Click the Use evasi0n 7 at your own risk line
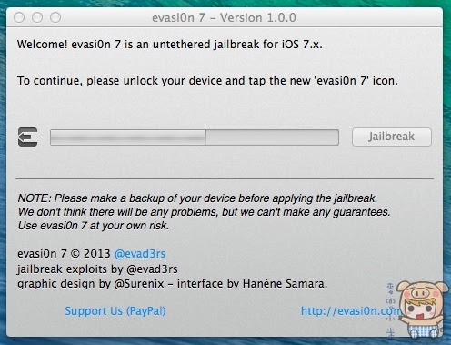 pos(94,226)
